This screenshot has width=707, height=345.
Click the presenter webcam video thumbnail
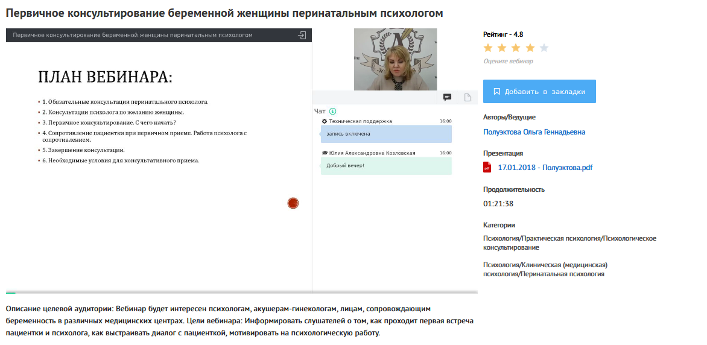point(395,59)
